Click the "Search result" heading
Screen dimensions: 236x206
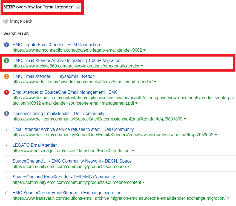point(16,33)
